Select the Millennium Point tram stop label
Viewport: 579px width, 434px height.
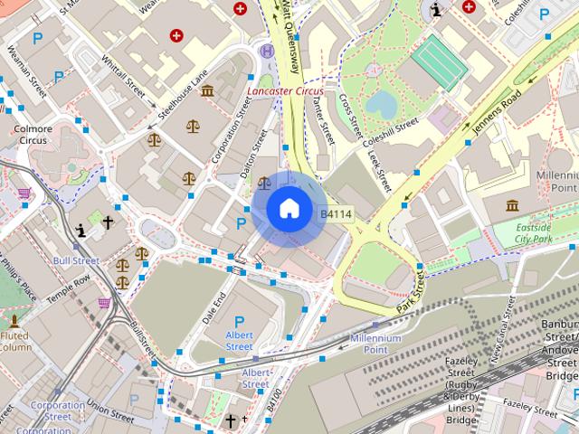click(375, 344)
